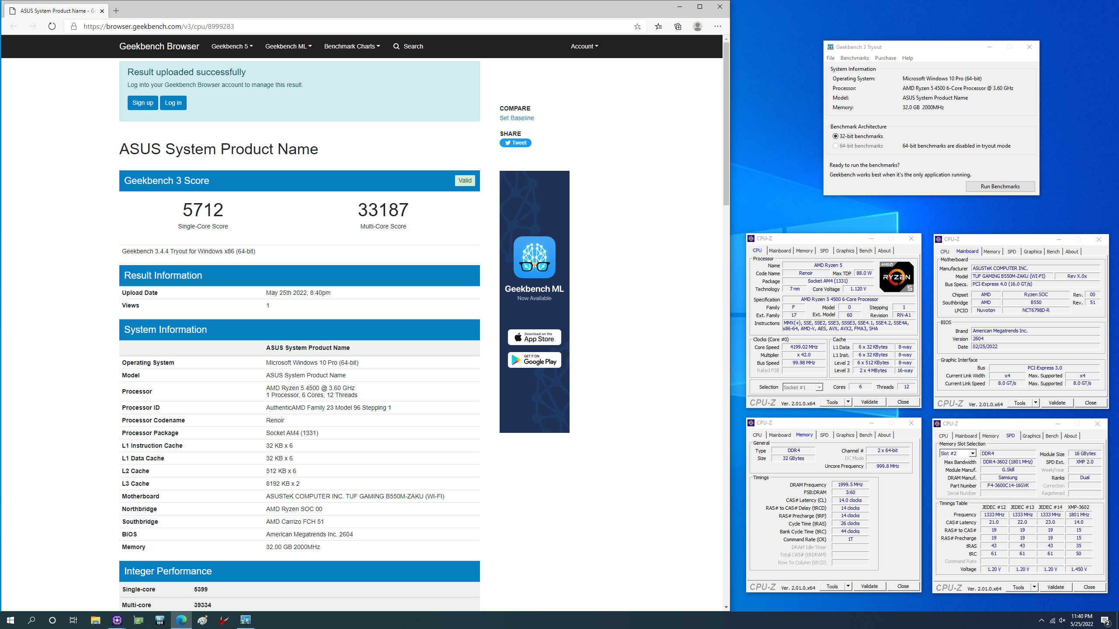Switch to Microsoft Edge on taskbar

(x=181, y=620)
